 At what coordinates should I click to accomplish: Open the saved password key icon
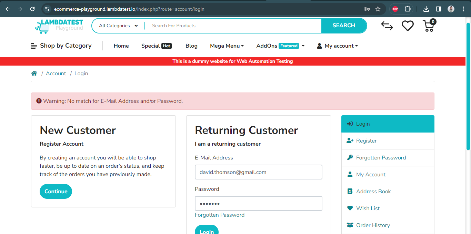pos(367,9)
